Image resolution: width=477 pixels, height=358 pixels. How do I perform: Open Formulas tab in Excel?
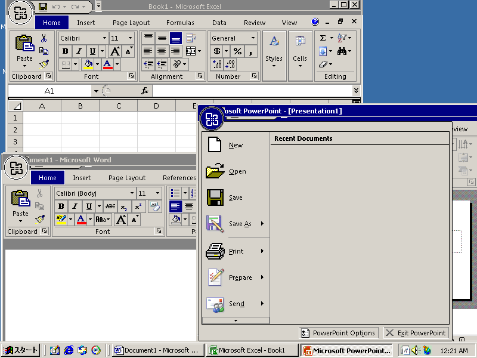click(180, 23)
